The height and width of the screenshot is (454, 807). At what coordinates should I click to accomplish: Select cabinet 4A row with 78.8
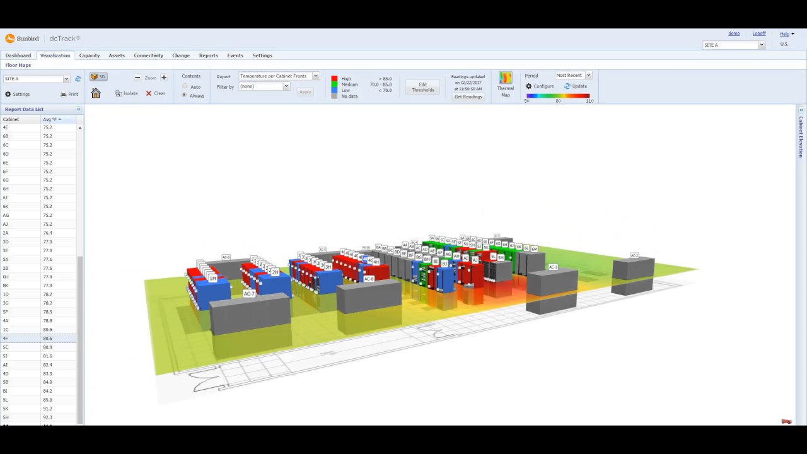coord(38,321)
